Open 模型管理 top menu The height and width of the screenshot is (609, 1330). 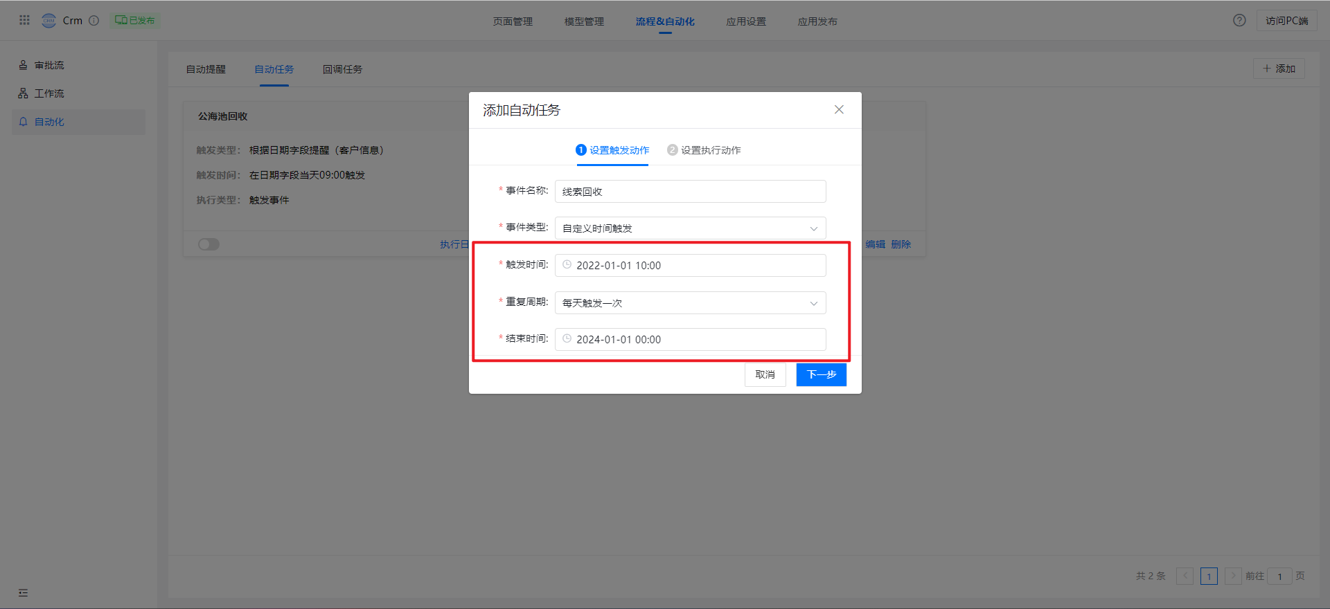584,21
